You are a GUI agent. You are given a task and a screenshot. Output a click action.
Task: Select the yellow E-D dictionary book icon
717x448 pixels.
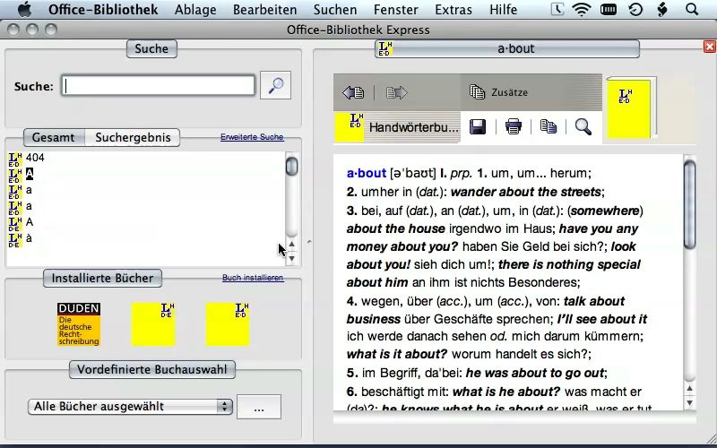(228, 324)
